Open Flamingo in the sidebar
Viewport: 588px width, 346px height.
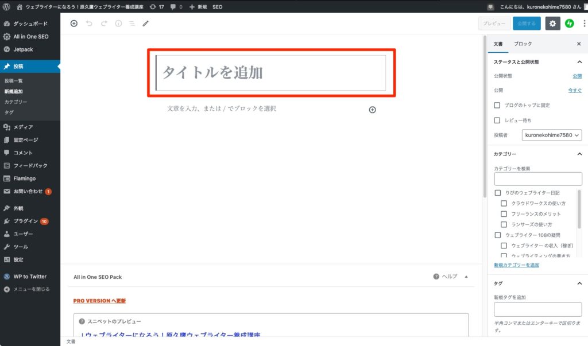point(30,178)
